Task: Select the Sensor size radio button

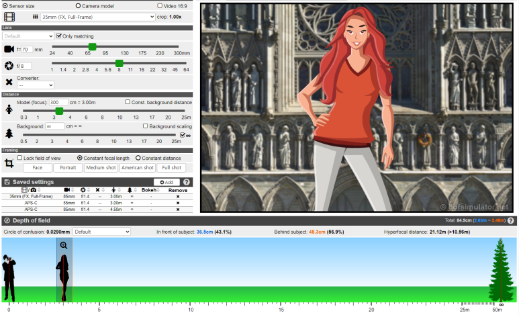Action: pyautogui.click(x=5, y=5)
